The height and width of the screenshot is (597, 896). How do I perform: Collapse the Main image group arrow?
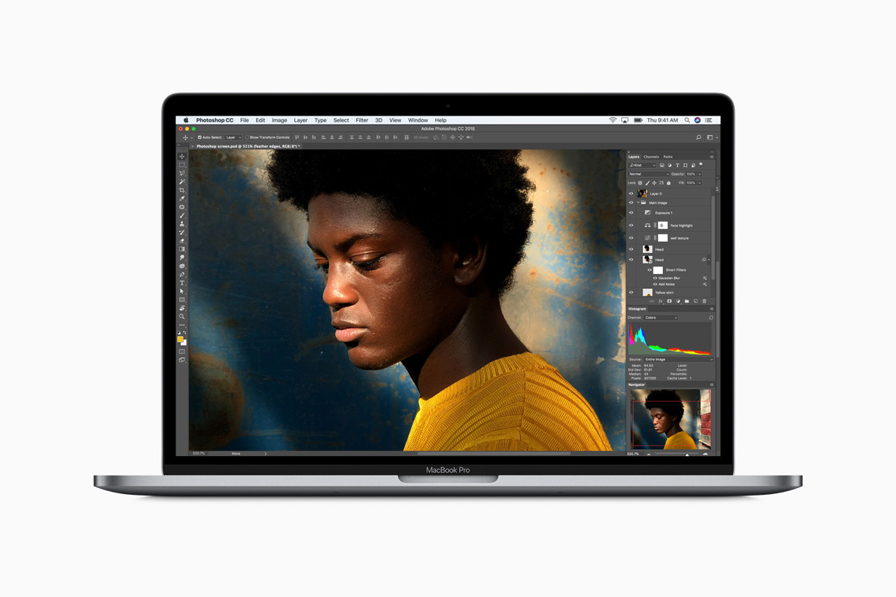click(638, 202)
